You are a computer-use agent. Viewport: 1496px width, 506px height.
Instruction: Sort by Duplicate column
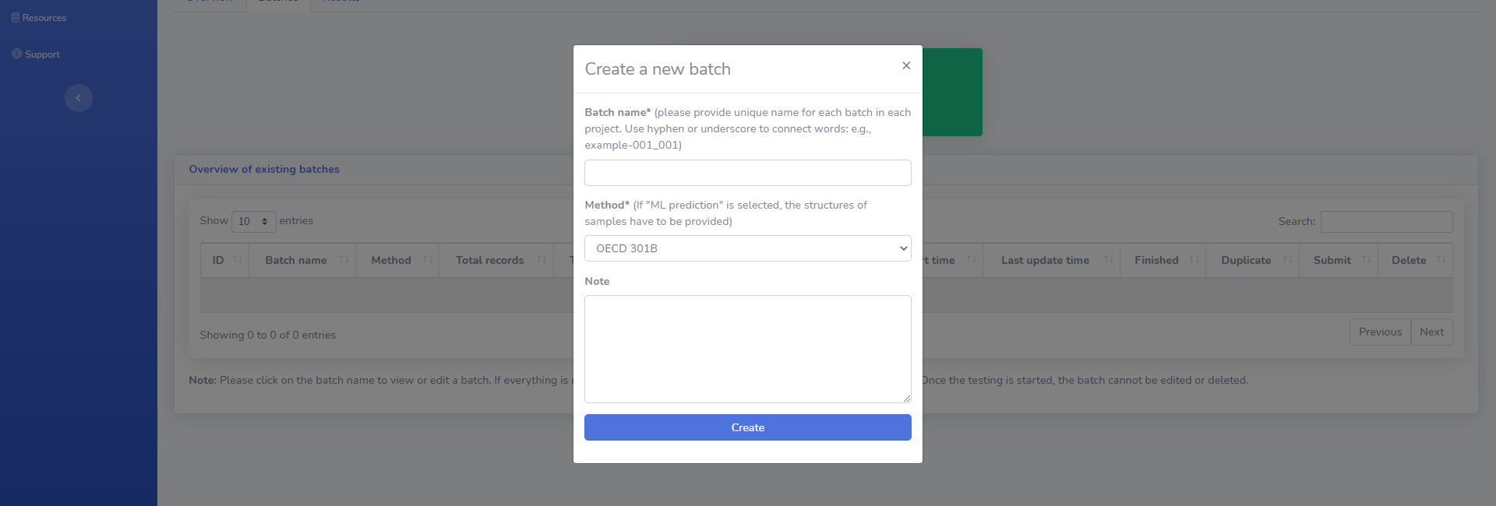[1252, 260]
